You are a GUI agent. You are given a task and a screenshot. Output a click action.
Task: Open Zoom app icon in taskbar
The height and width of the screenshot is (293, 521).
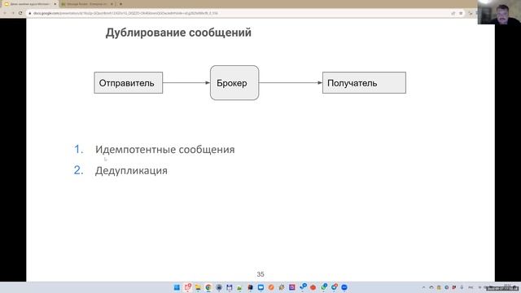344,287
